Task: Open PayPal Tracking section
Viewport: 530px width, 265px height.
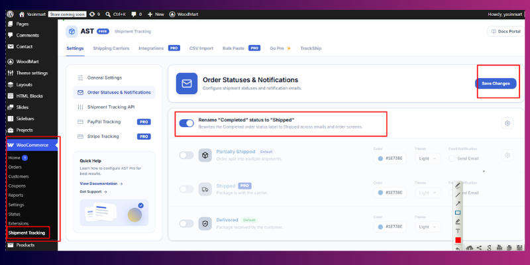Action: (114, 122)
